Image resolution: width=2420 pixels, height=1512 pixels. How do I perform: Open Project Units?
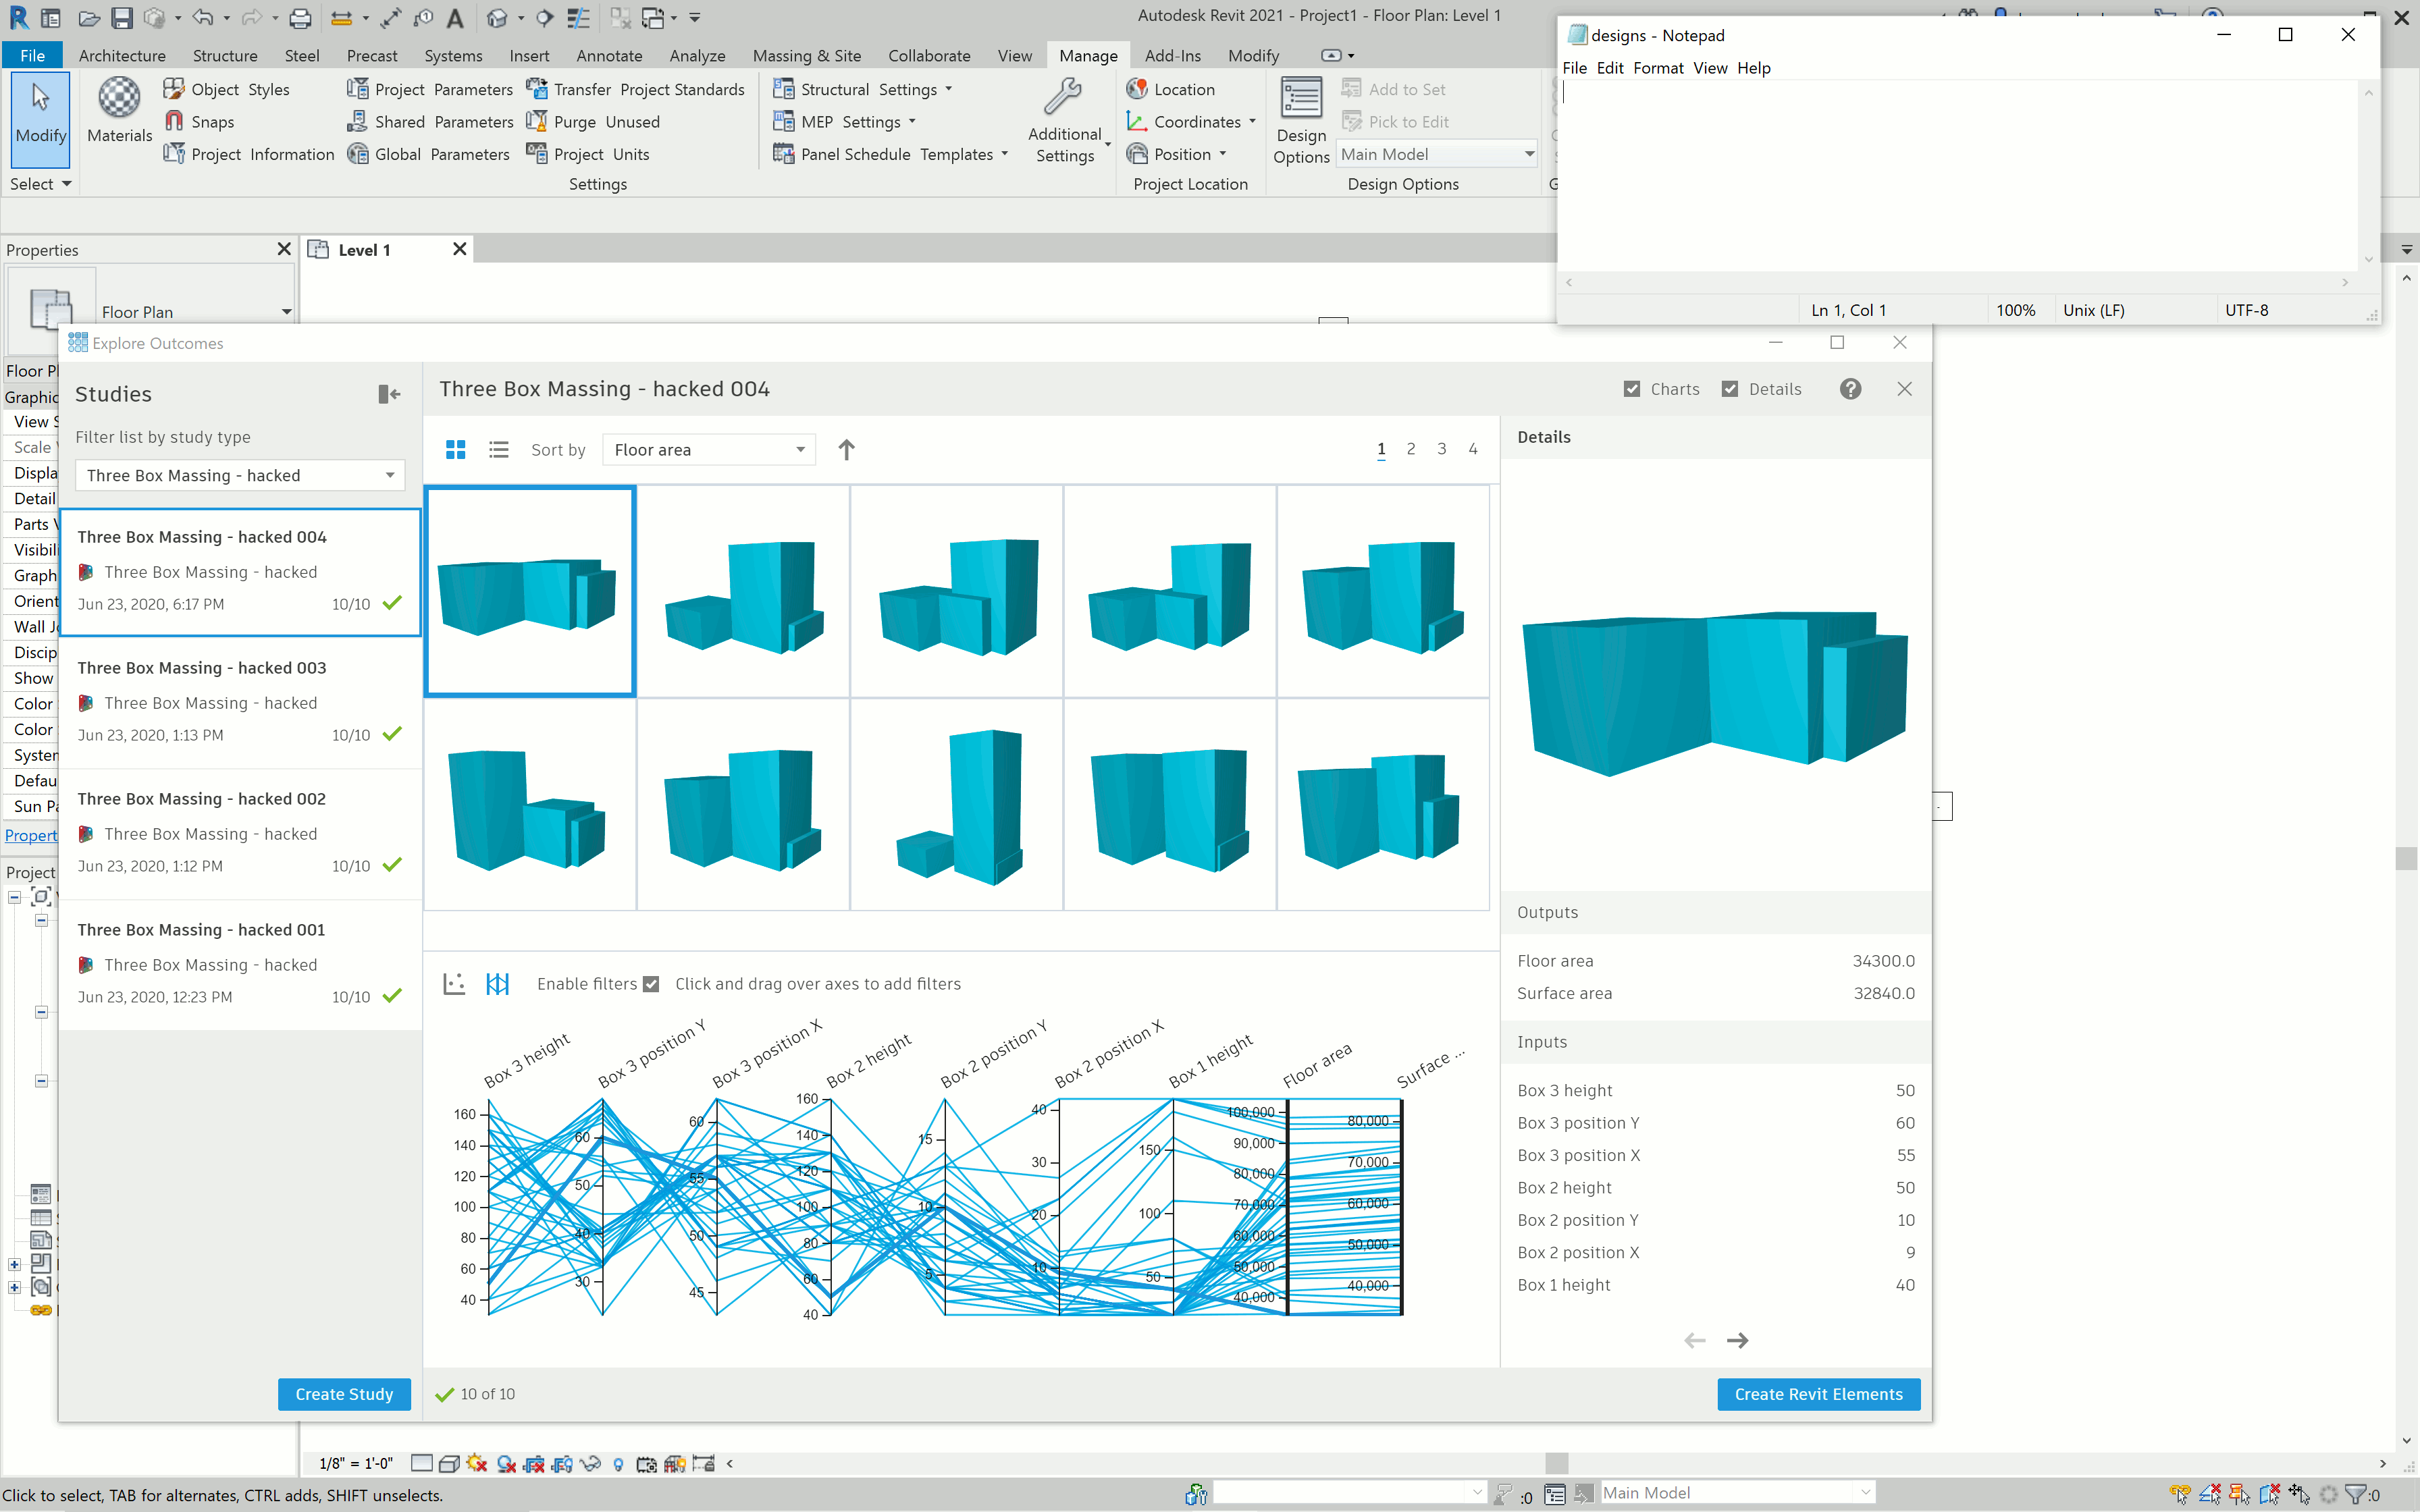pyautogui.click(x=588, y=154)
